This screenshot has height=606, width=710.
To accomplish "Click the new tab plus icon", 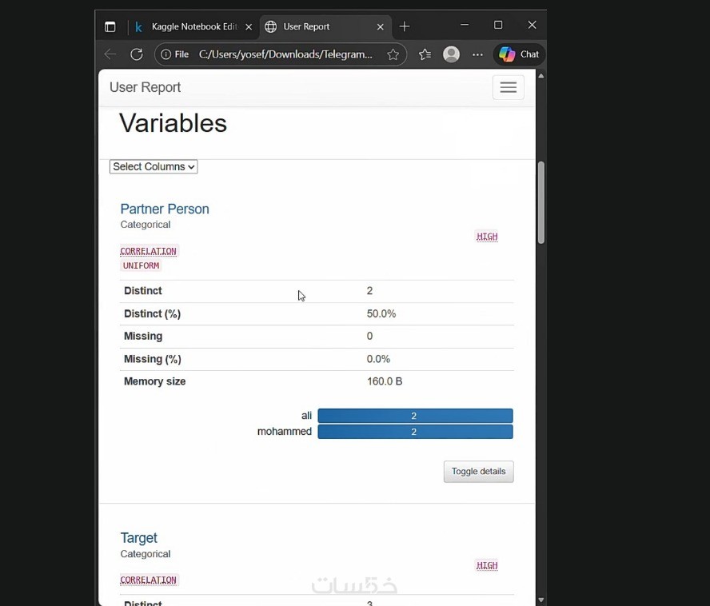I will coord(405,26).
